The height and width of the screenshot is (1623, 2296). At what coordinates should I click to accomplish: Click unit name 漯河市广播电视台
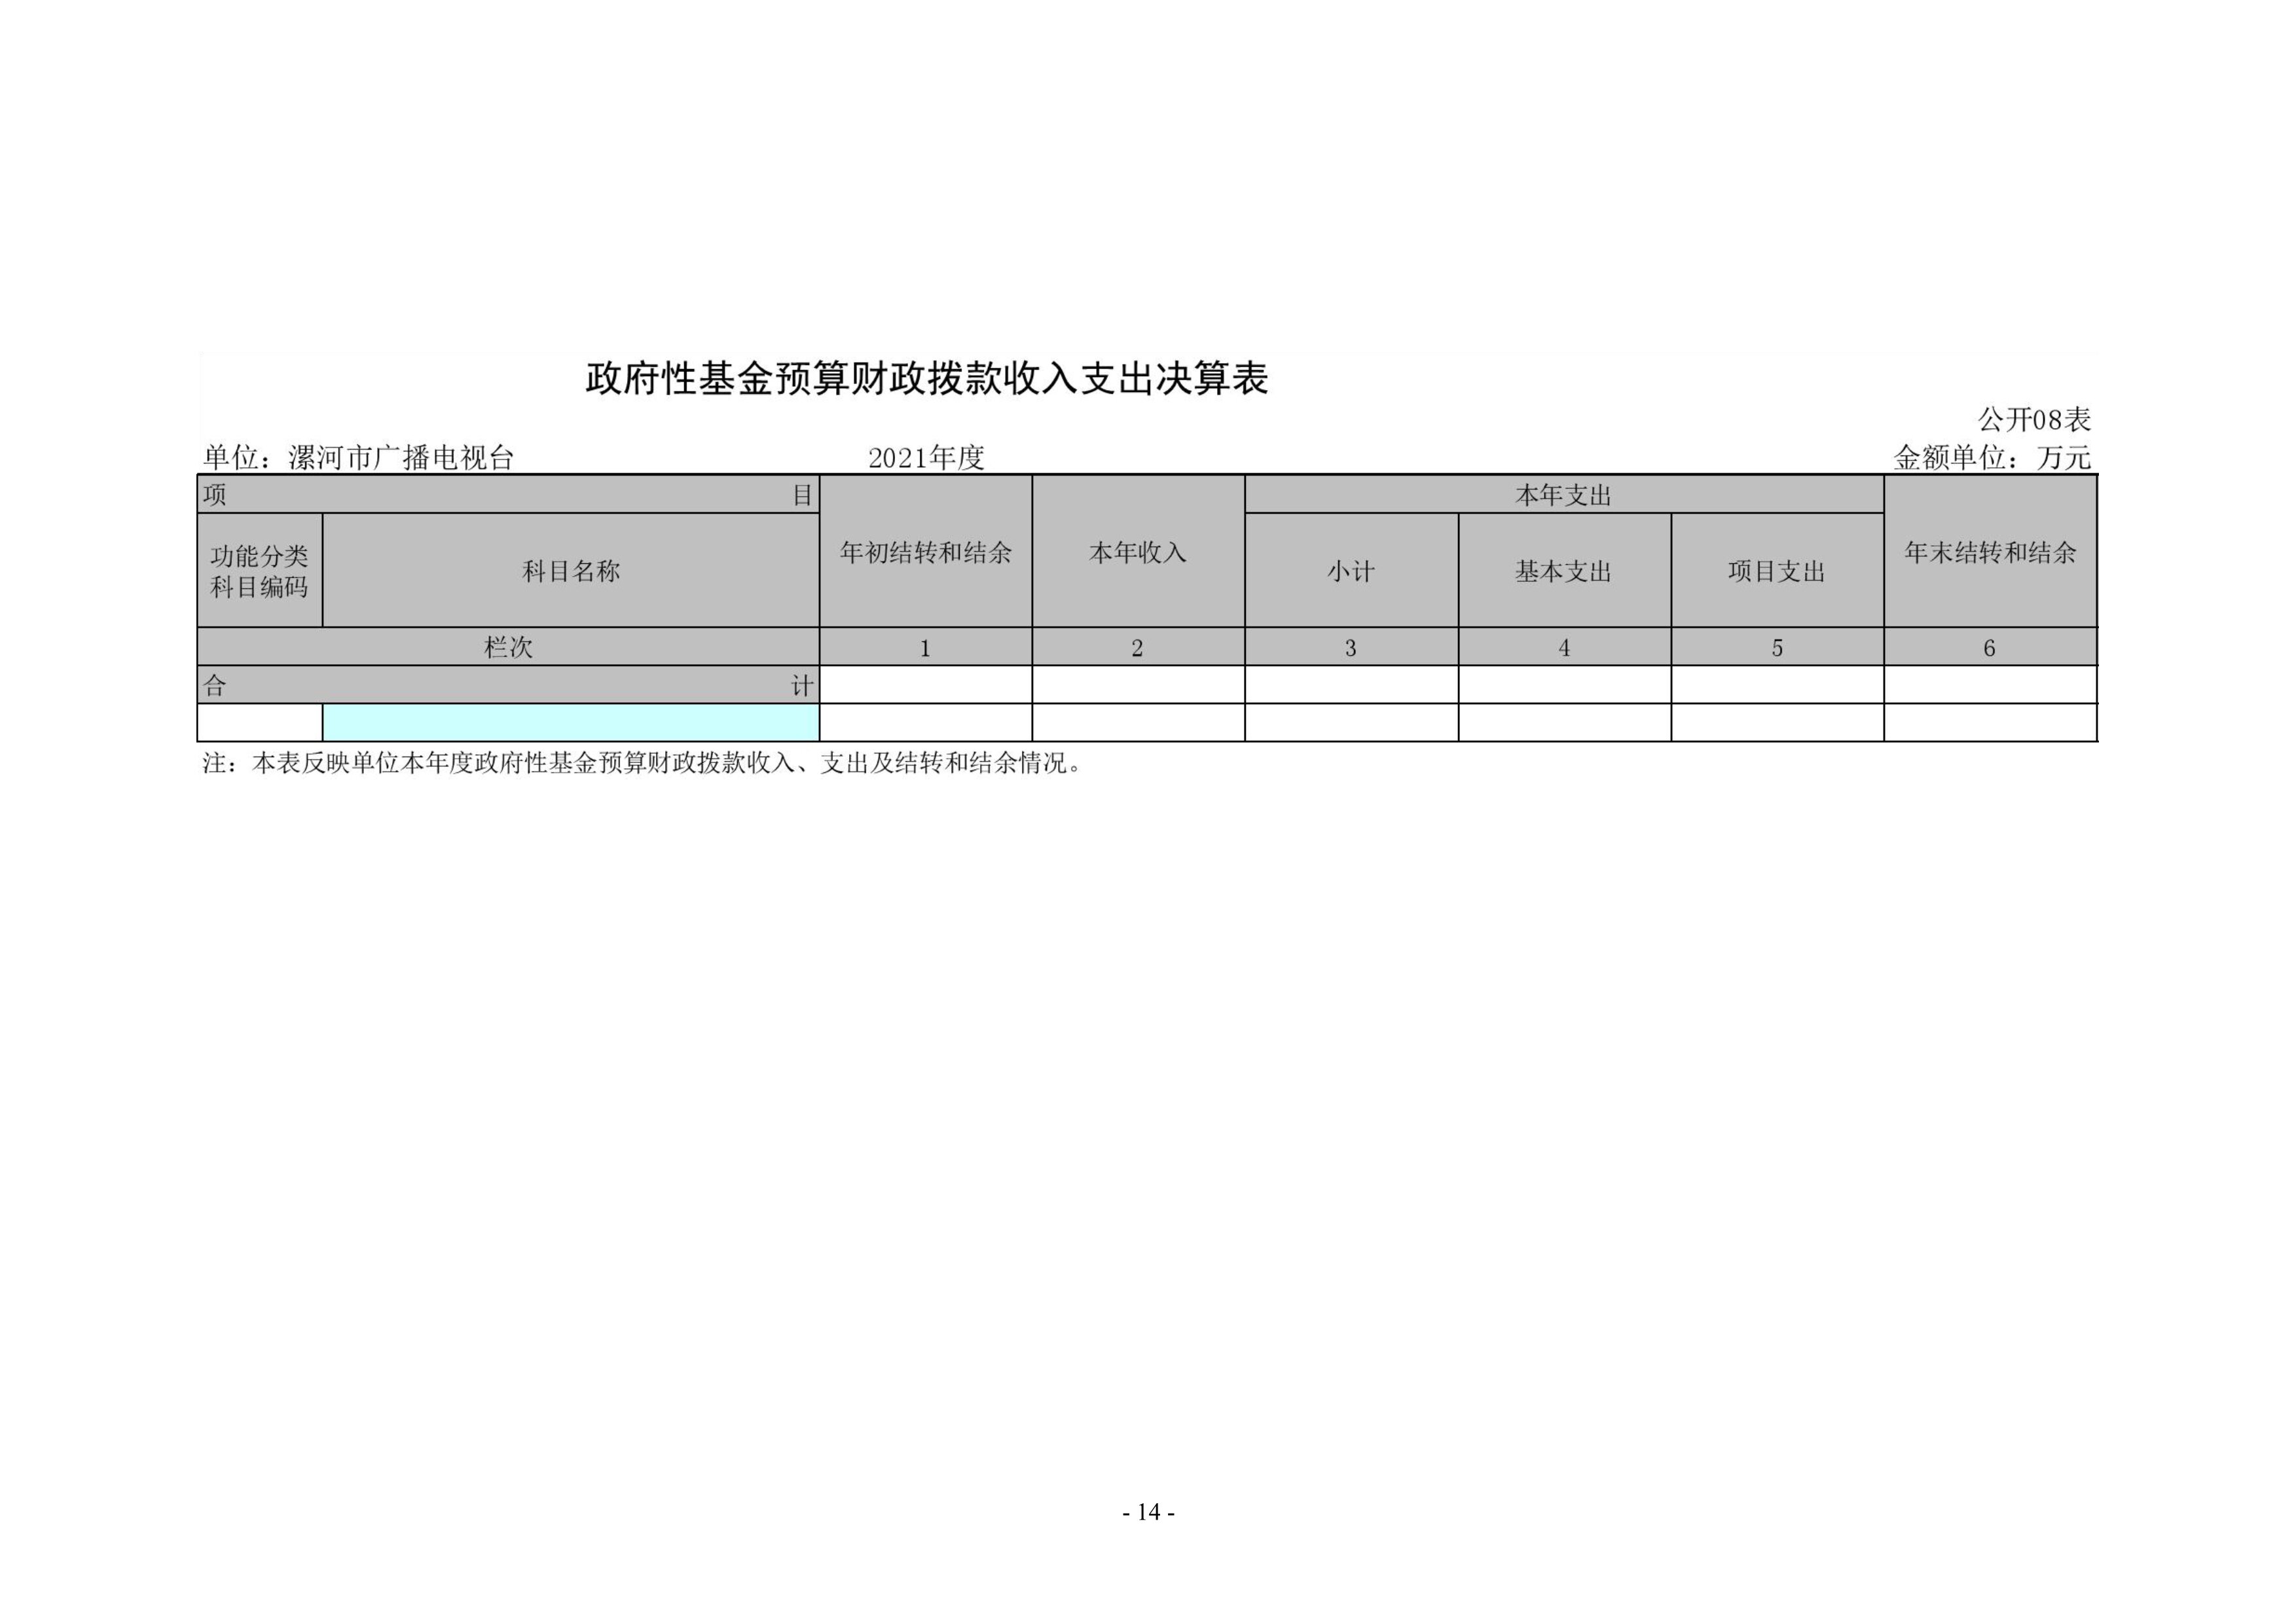coord(400,457)
